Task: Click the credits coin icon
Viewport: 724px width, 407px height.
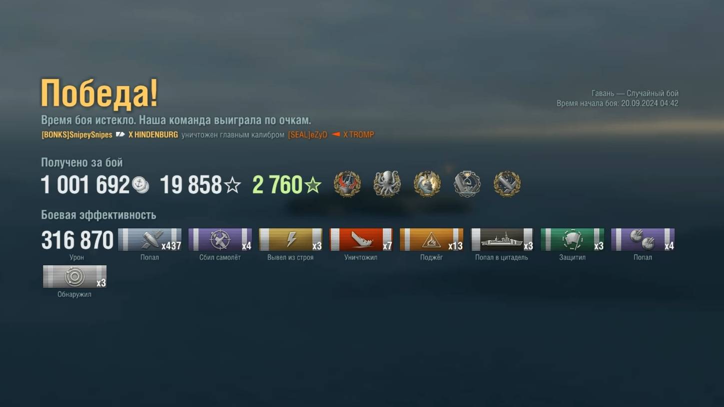Action: click(140, 185)
